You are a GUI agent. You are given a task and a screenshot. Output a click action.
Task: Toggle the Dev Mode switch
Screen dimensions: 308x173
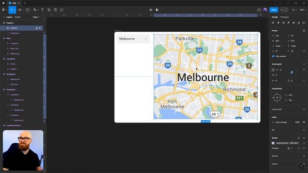click(x=284, y=10)
